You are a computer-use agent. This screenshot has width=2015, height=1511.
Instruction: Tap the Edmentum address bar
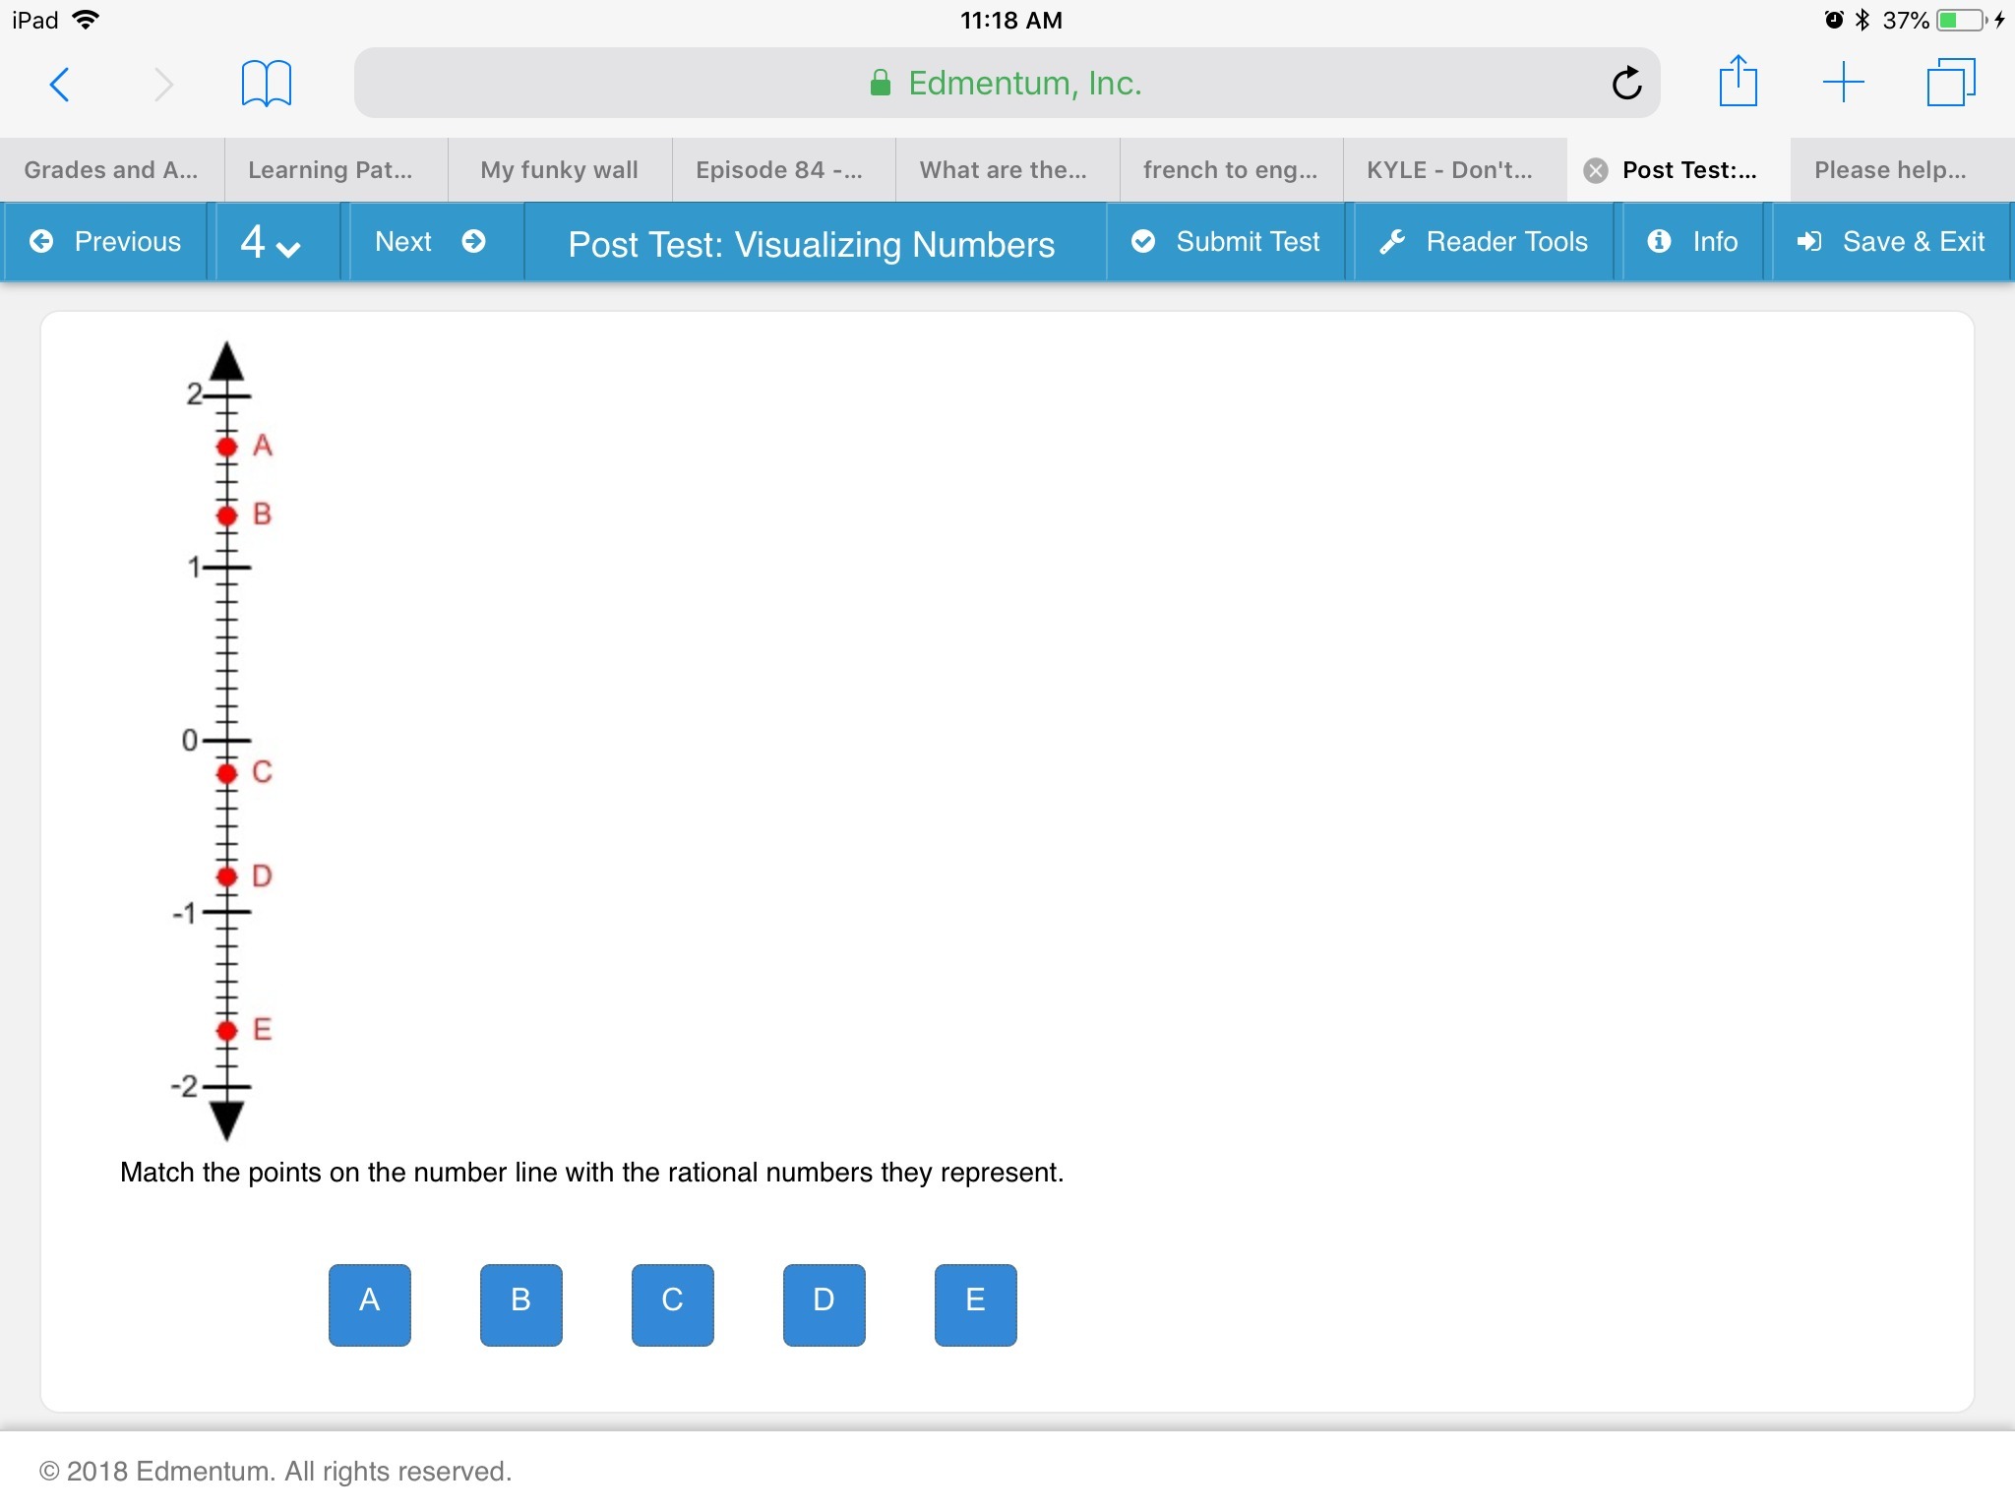(x=1006, y=84)
